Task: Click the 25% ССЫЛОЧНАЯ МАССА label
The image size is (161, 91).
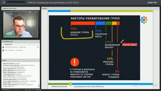Action: 101,34
